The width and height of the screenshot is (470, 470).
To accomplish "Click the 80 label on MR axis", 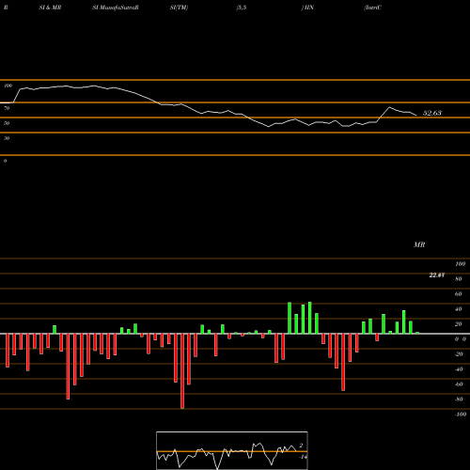I will pyautogui.click(x=459, y=279).
